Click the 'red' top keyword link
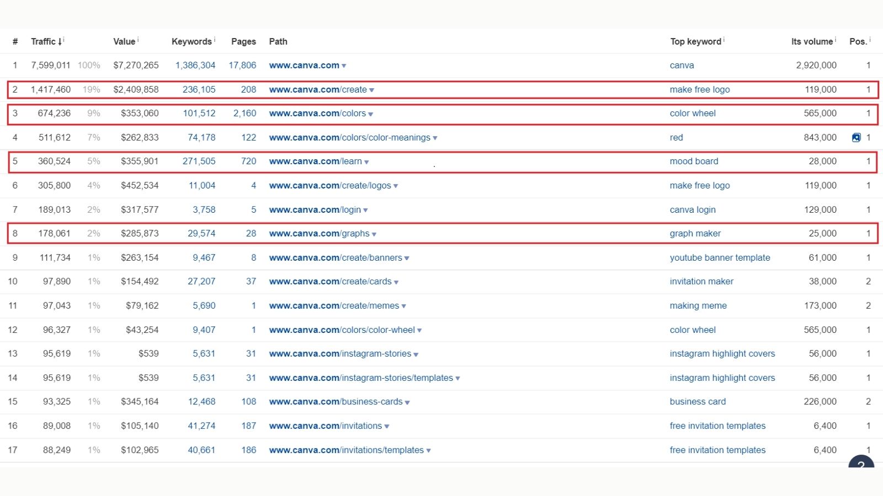The image size is (883, 496). (677, 137)
